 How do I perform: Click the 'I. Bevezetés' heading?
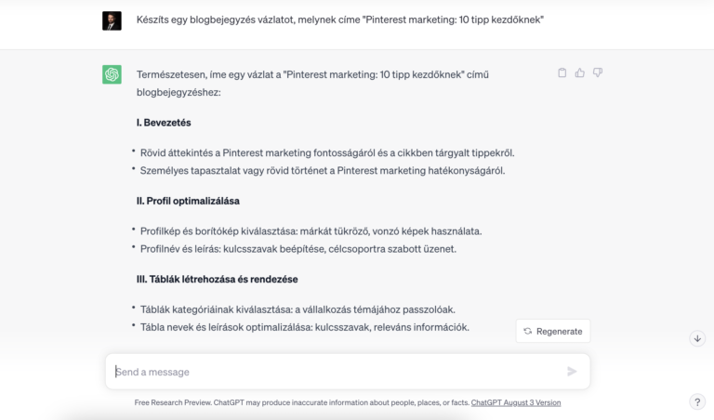pyautogui.click(x=164, y=123)
